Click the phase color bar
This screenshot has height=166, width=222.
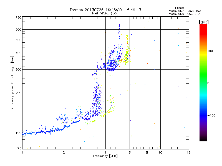(203, 82)
